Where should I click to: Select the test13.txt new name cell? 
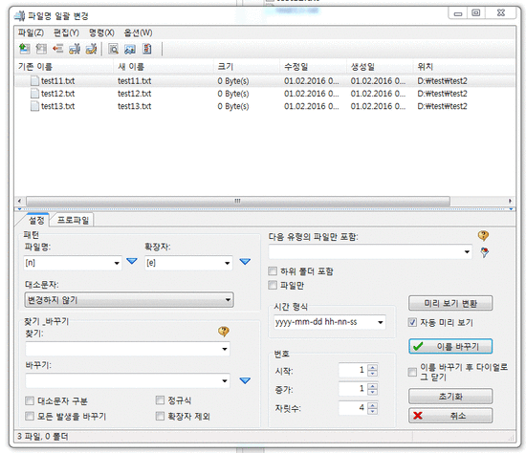click(x=134, y=106)
